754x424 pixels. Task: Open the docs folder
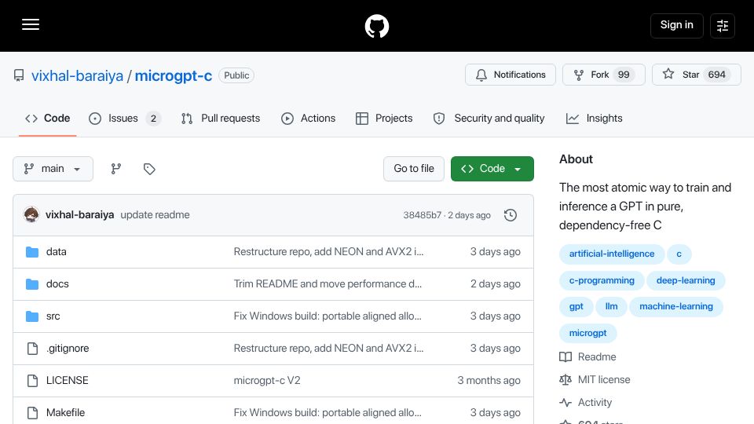tap(57, 284)
